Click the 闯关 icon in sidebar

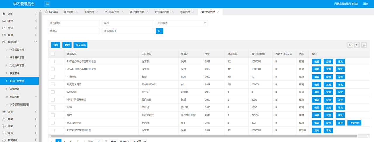pyautogui.click(x=4, y=126)
